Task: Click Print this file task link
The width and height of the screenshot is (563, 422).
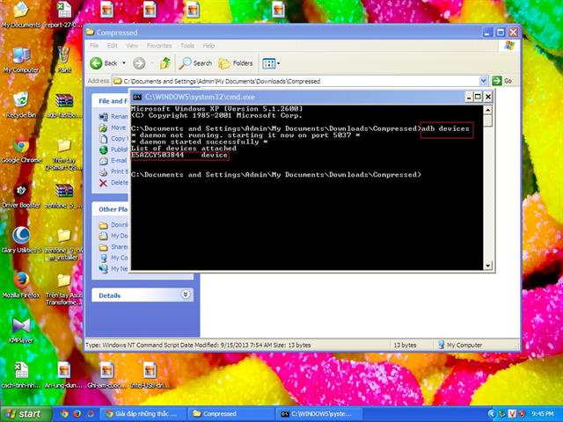Action: (113, 171)
